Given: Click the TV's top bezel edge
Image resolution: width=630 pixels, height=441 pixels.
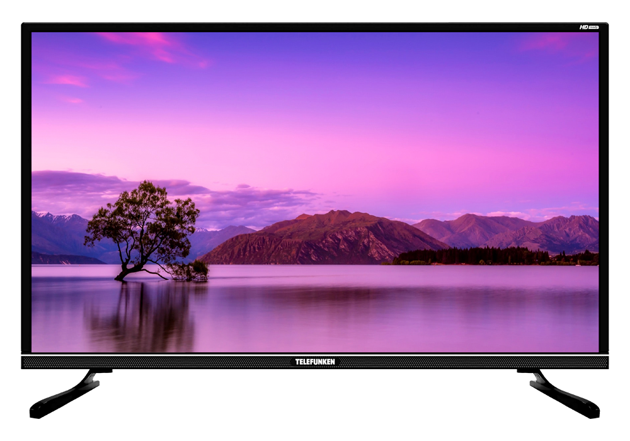Looking at the screenshot, I should coord(315,26).
